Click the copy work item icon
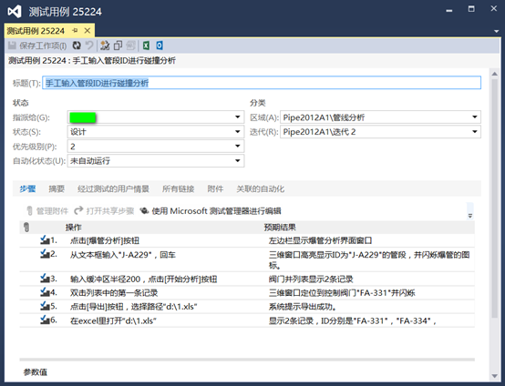Image resolution: width=505 pixels, height=386 pixels. [x=118, y=46]
